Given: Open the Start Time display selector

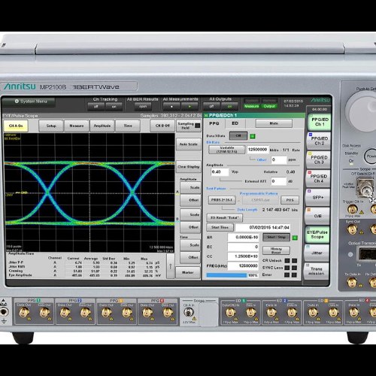Looking at the screenshot, I should point(220,227).
